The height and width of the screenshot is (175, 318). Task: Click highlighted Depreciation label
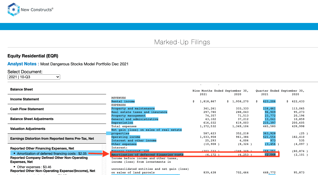122,123
